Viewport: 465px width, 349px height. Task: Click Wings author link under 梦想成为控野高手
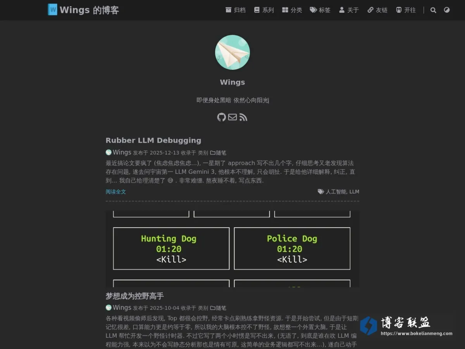[x=122, y=308]
